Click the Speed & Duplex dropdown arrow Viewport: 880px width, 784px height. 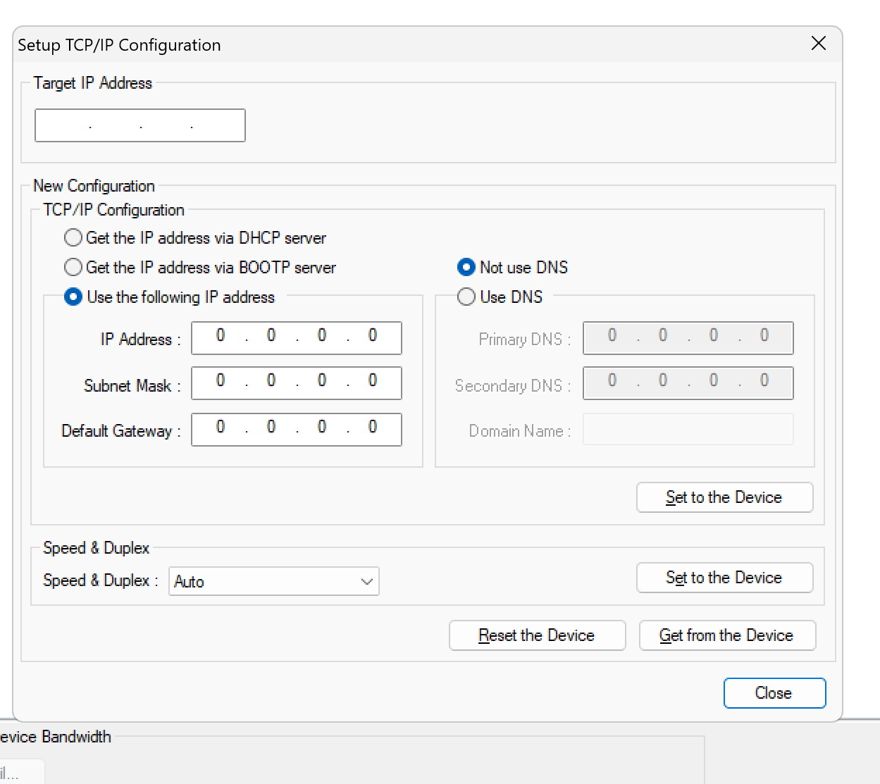[x=366, y=581]
